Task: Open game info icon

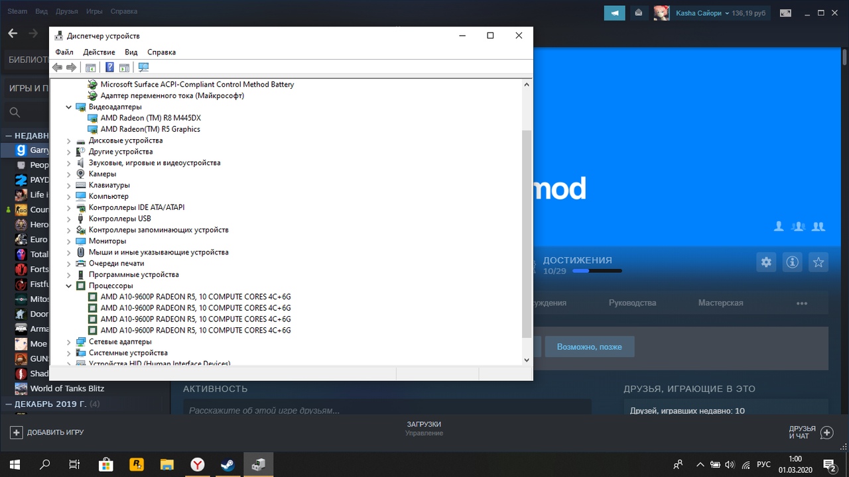Action: coord(792,262)
